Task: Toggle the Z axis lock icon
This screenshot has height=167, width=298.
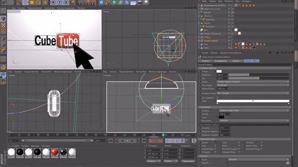Action: point(66,2)
